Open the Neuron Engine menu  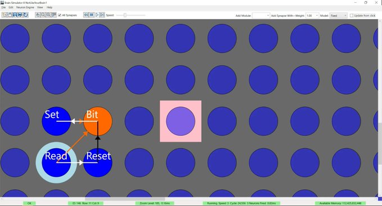[x=25, y=7]
